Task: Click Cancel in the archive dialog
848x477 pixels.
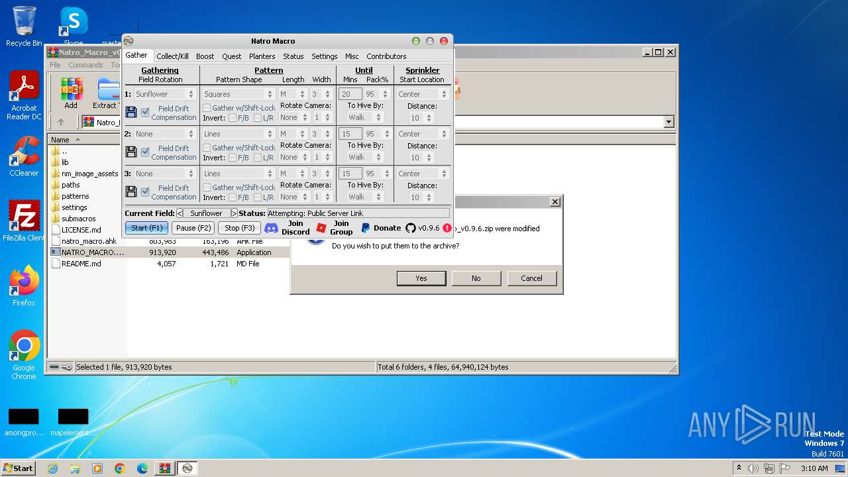Action: pyautogui.click(x=531, y=278)
